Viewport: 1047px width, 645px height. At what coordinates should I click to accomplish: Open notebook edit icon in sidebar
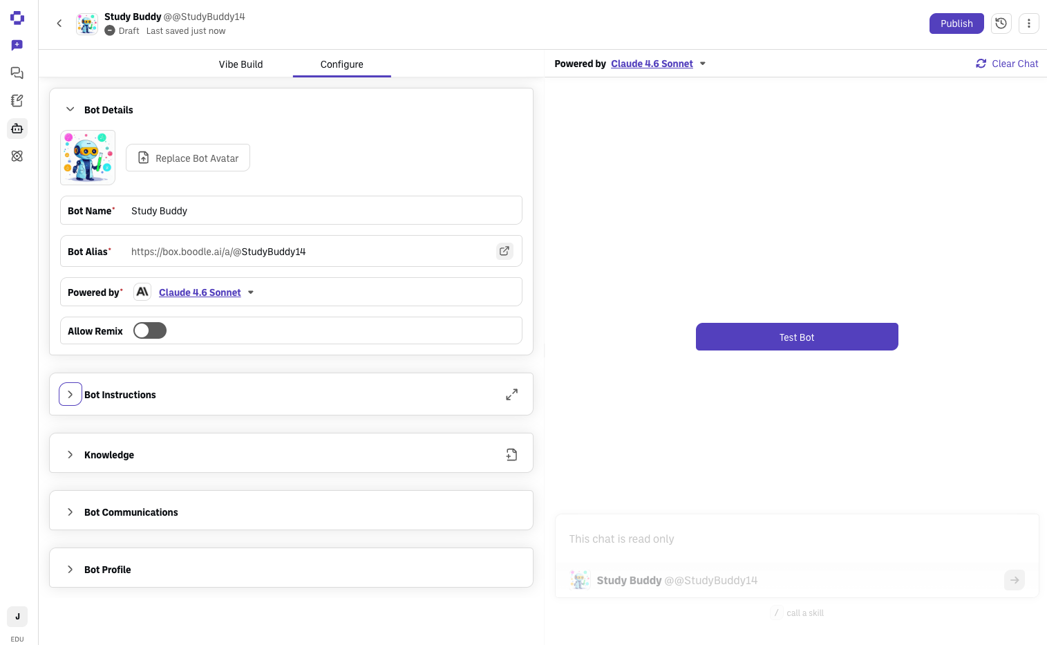click(17, 101)
